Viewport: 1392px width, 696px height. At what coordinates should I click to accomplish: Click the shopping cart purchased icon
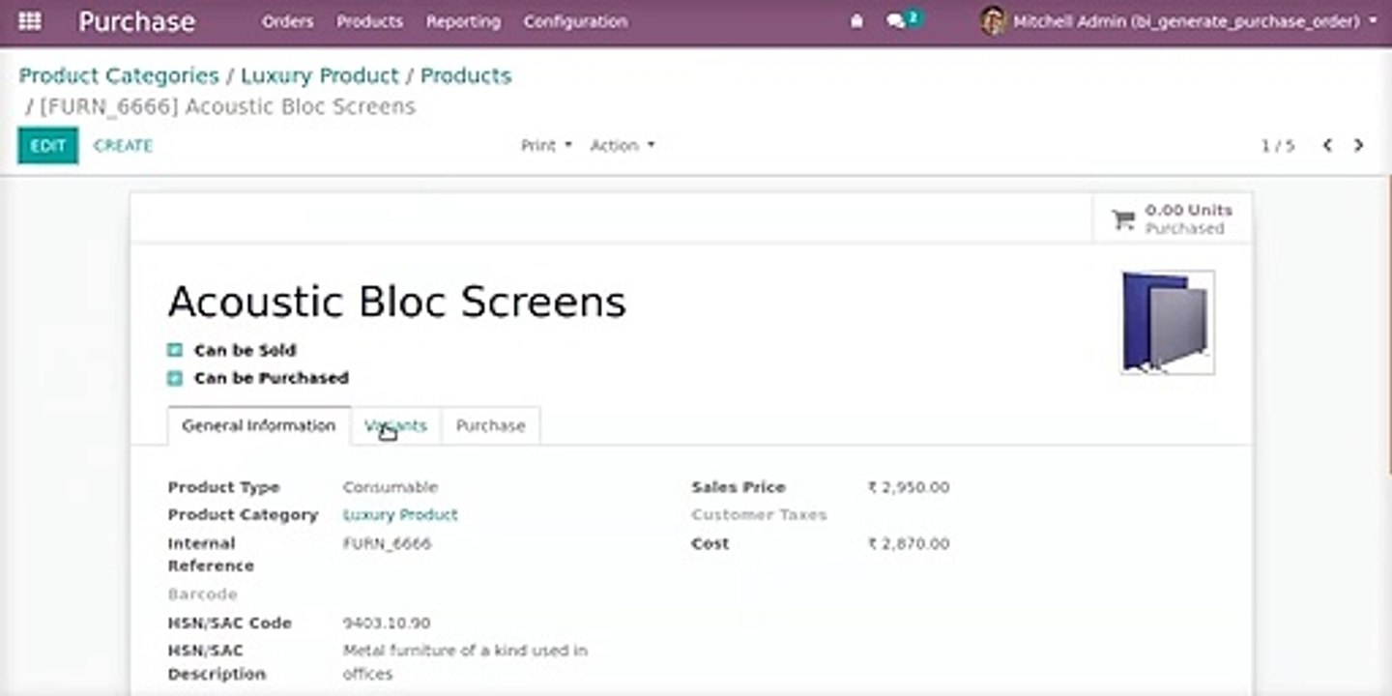click(1123, 219)
